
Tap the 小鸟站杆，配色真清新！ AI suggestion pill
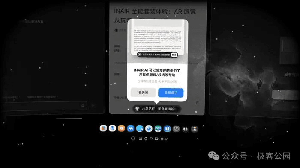point(157,109)
